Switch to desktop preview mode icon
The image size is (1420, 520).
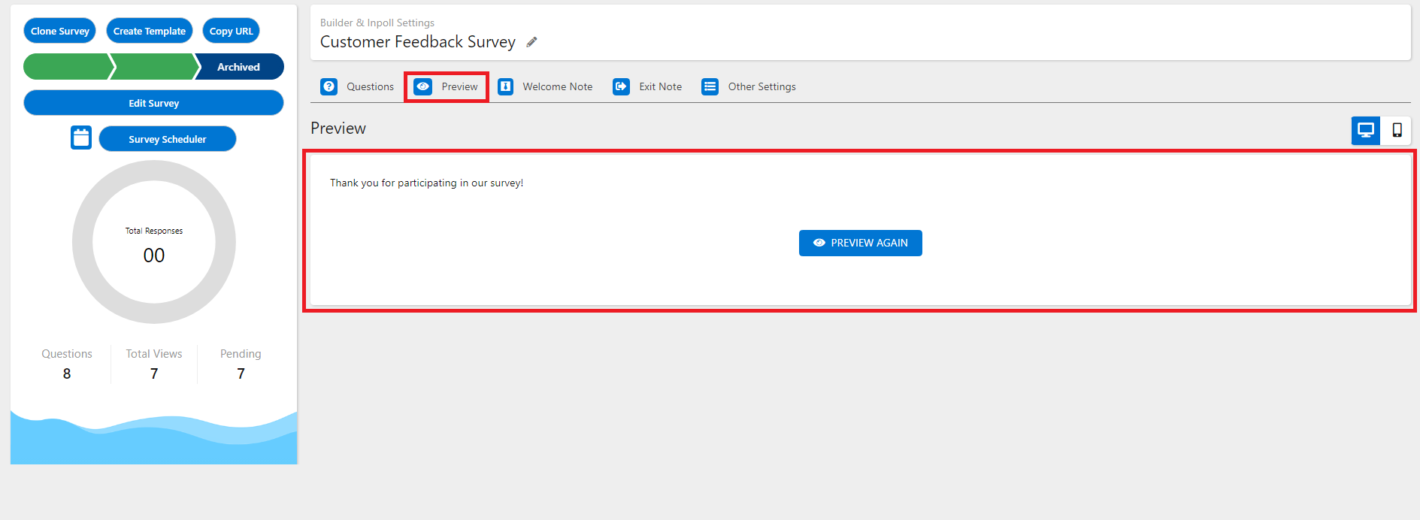point(1366,130)
